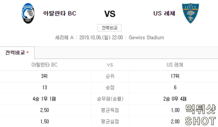Click Atalanta's 4승 1무 1패 record

44,99
